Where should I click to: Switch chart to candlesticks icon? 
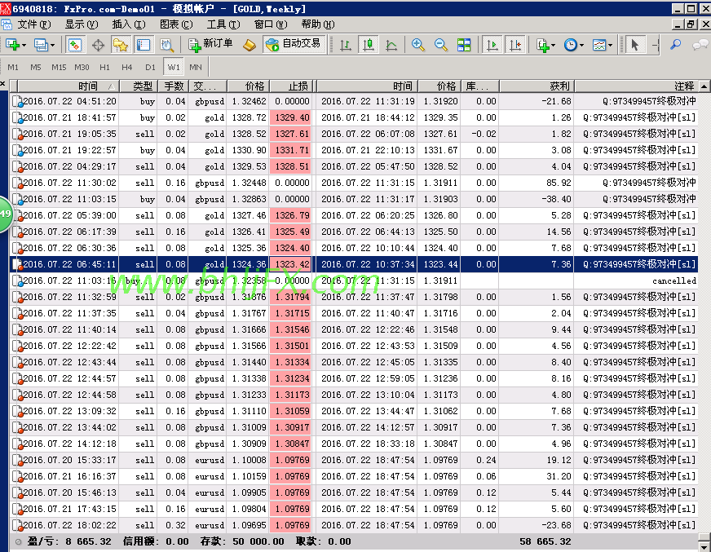tap(369, 45)
